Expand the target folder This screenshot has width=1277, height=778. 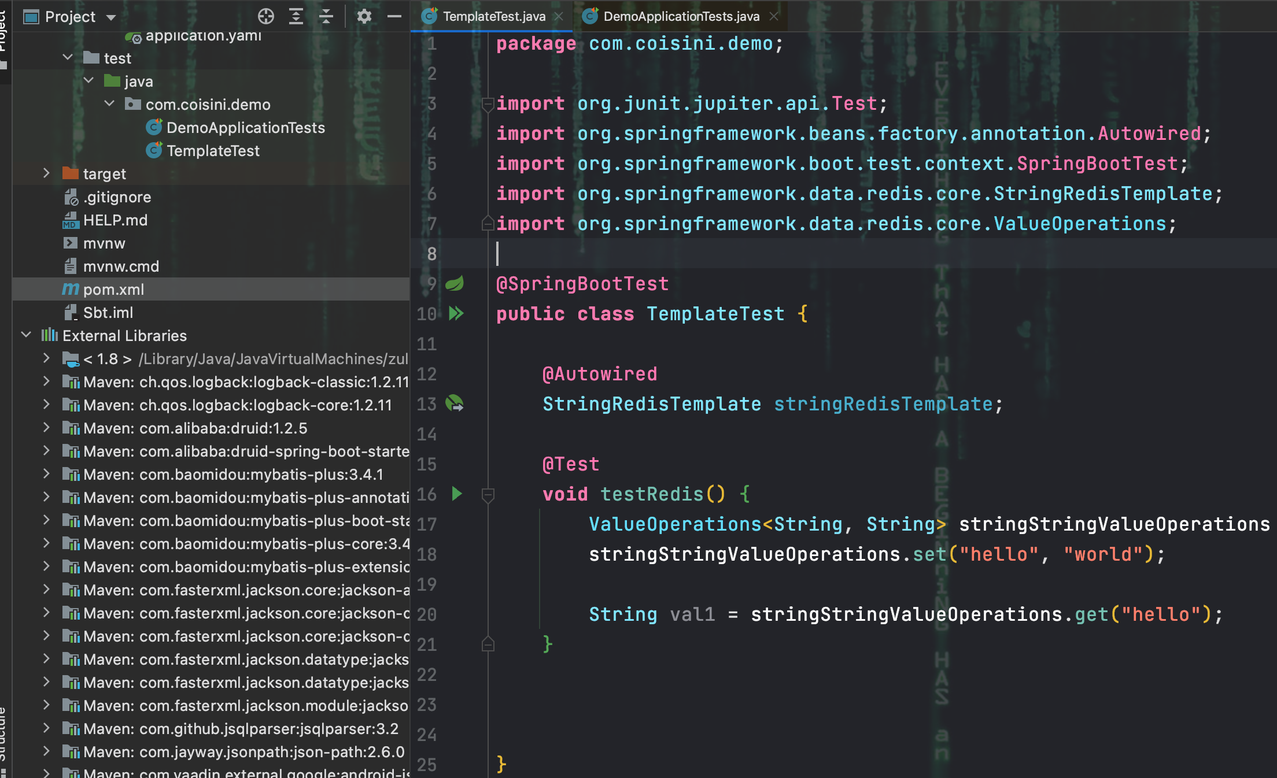(46, 173)
